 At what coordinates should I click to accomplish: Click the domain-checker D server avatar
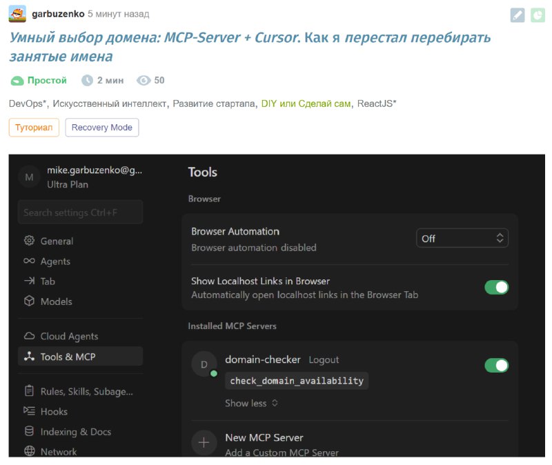pos(204,364)
